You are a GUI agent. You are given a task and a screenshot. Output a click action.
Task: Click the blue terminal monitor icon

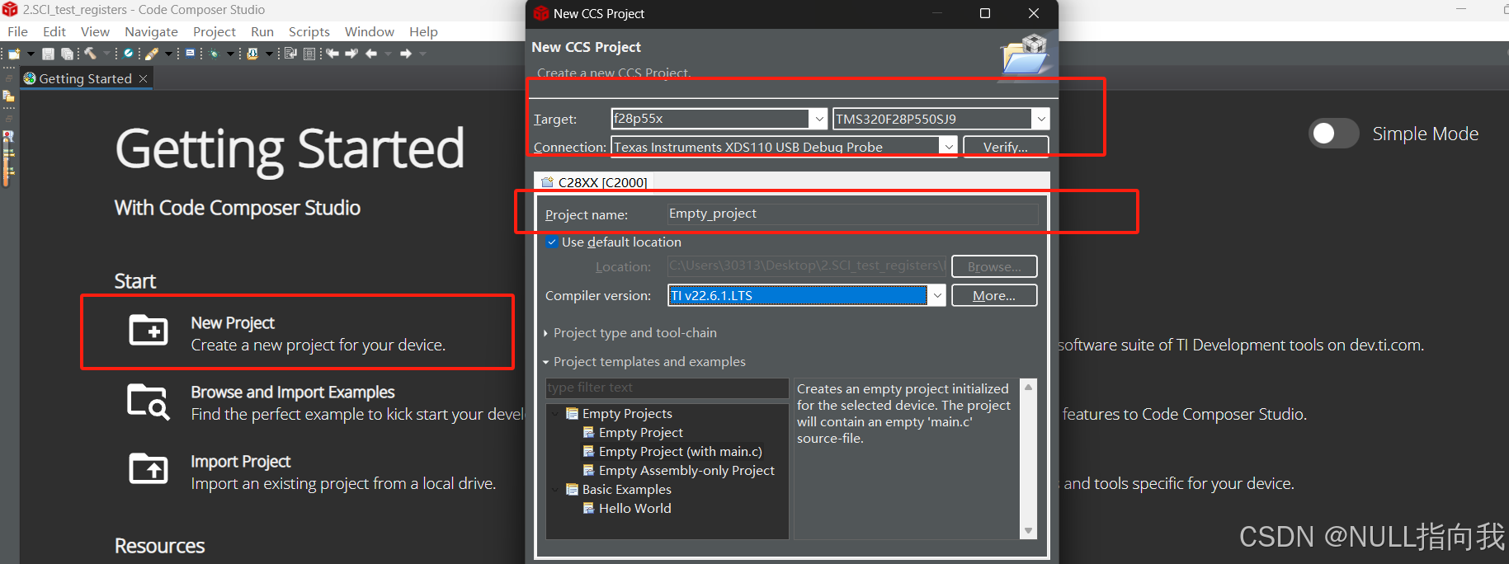tap(190, 53)
